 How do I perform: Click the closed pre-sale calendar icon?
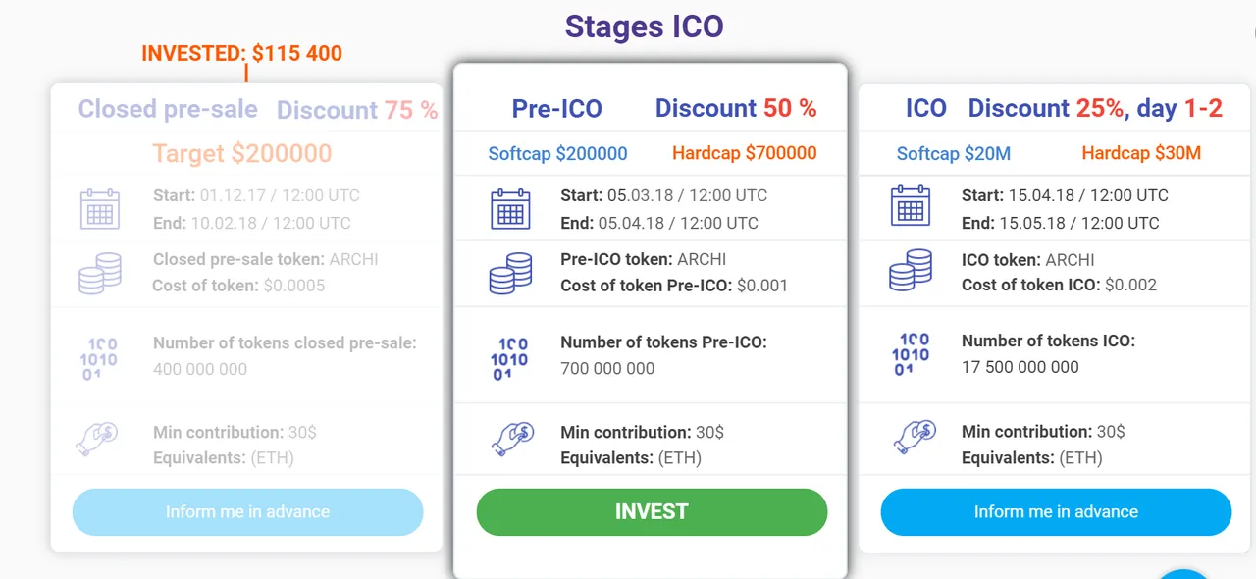[99, 208]
